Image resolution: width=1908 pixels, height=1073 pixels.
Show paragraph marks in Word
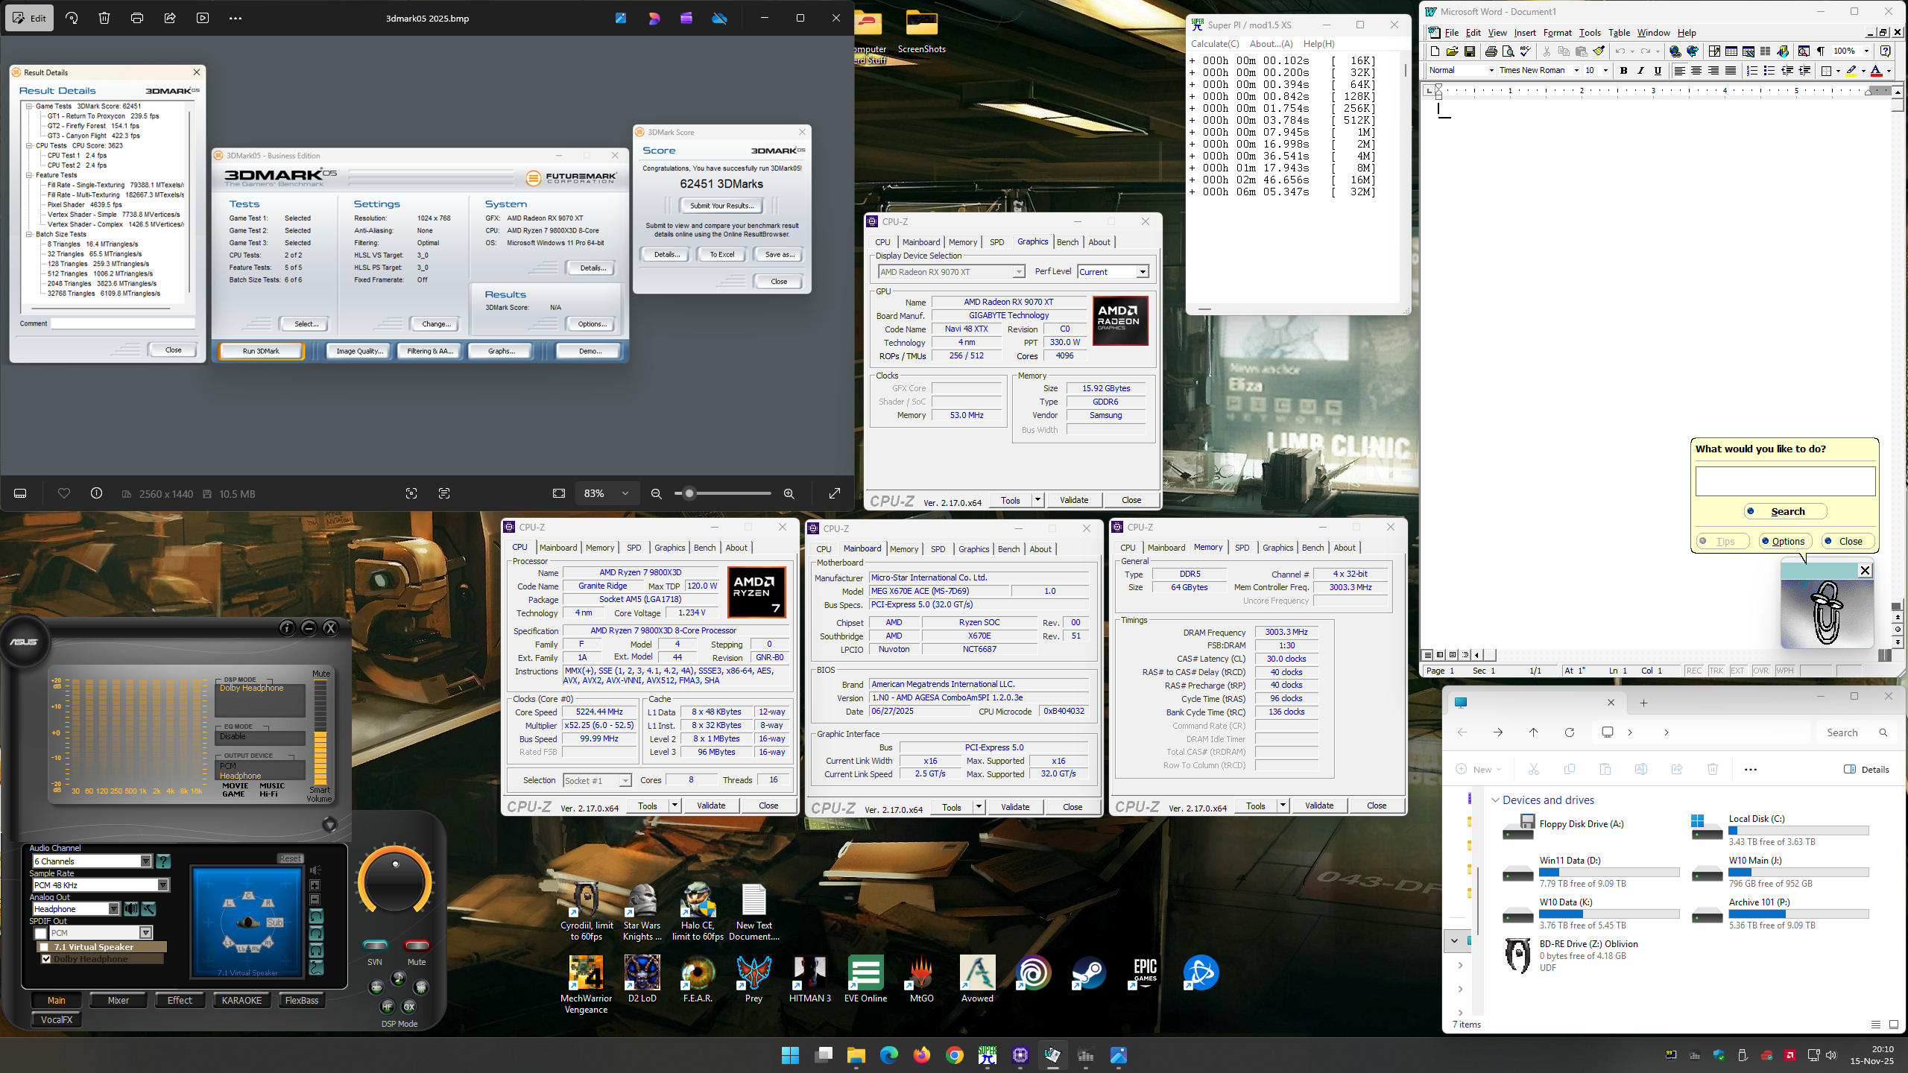click(1821, 51)
